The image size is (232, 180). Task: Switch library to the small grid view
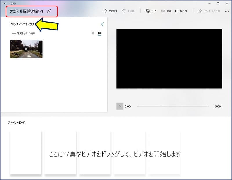pyautogui.click(x=99, y=33)
